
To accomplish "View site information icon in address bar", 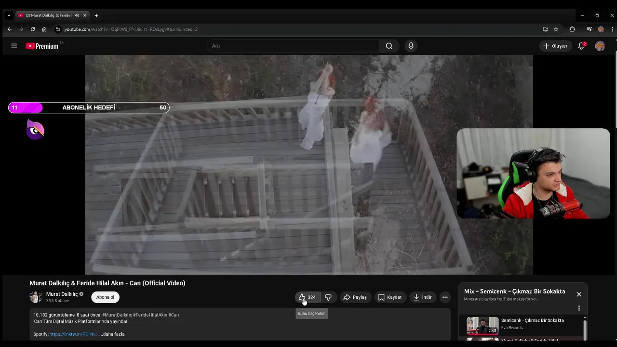I will click(58, 29).
